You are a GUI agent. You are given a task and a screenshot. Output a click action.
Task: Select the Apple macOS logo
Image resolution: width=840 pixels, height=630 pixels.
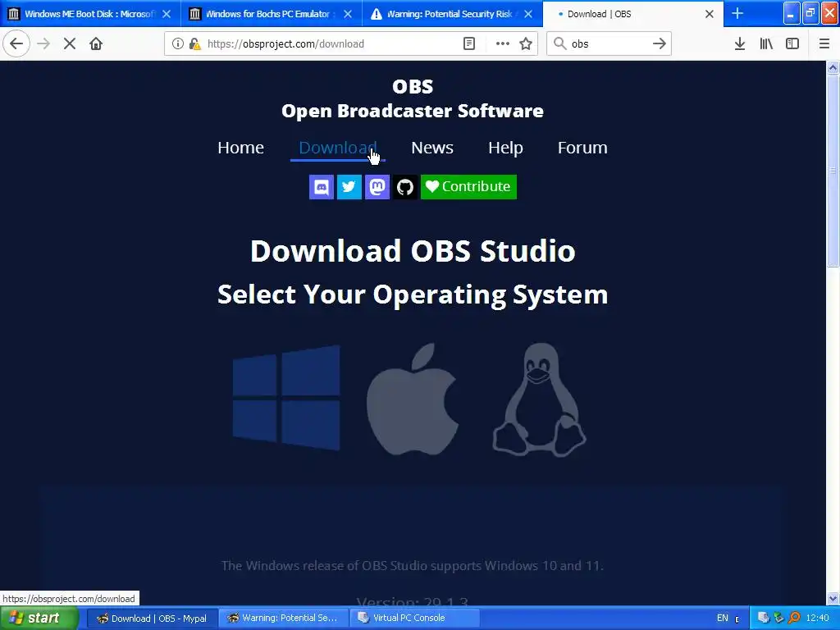413,399
